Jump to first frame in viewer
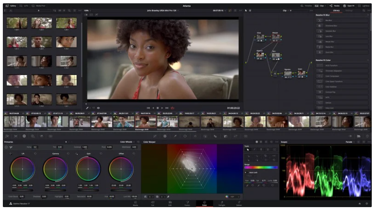Image resolution: width=376 pixels, height=209 pixels. click(148, 108)
